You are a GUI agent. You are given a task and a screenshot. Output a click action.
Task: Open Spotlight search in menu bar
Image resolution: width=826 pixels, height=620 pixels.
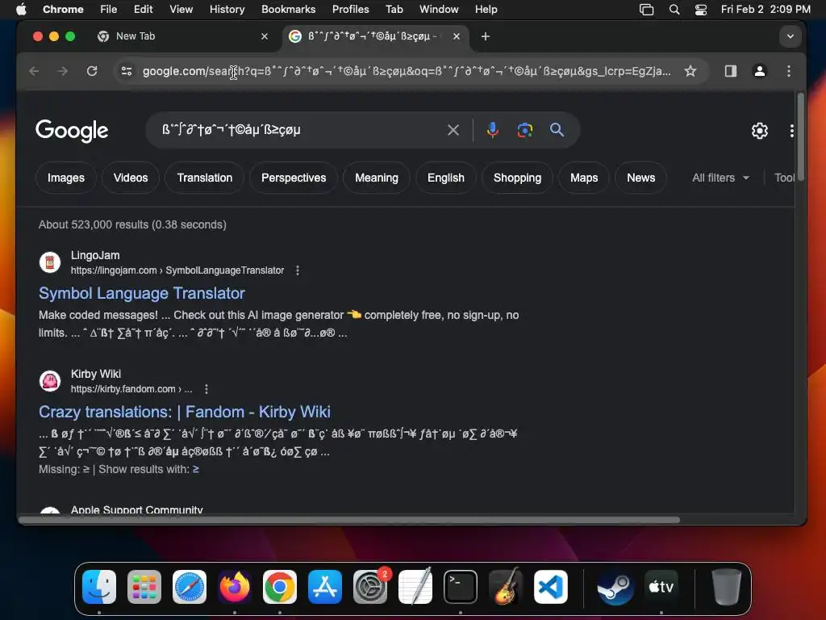[674, 10]
